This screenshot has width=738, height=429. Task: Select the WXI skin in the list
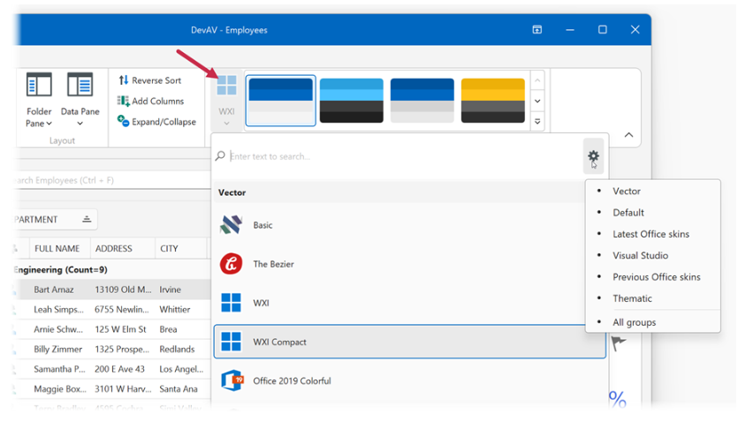pyautogui.click(x=409, y=303)
